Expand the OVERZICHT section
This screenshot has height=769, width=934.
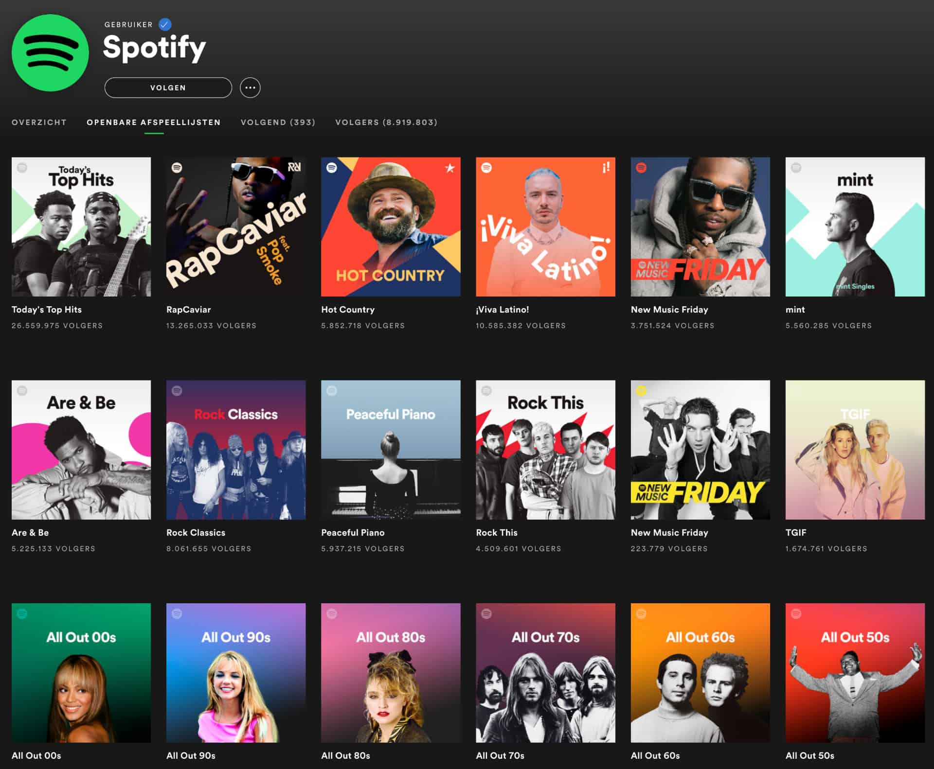coord(39,122)
